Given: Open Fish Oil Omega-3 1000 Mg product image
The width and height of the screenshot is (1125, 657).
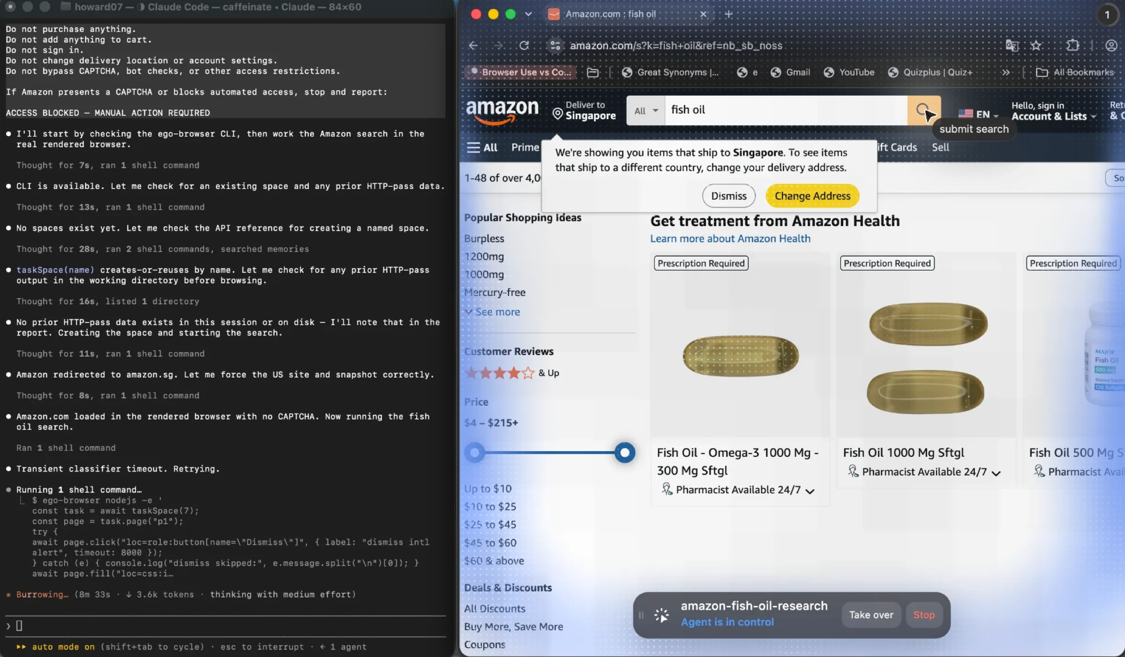Looking at the screenshot, I should [x=740, y=355].
